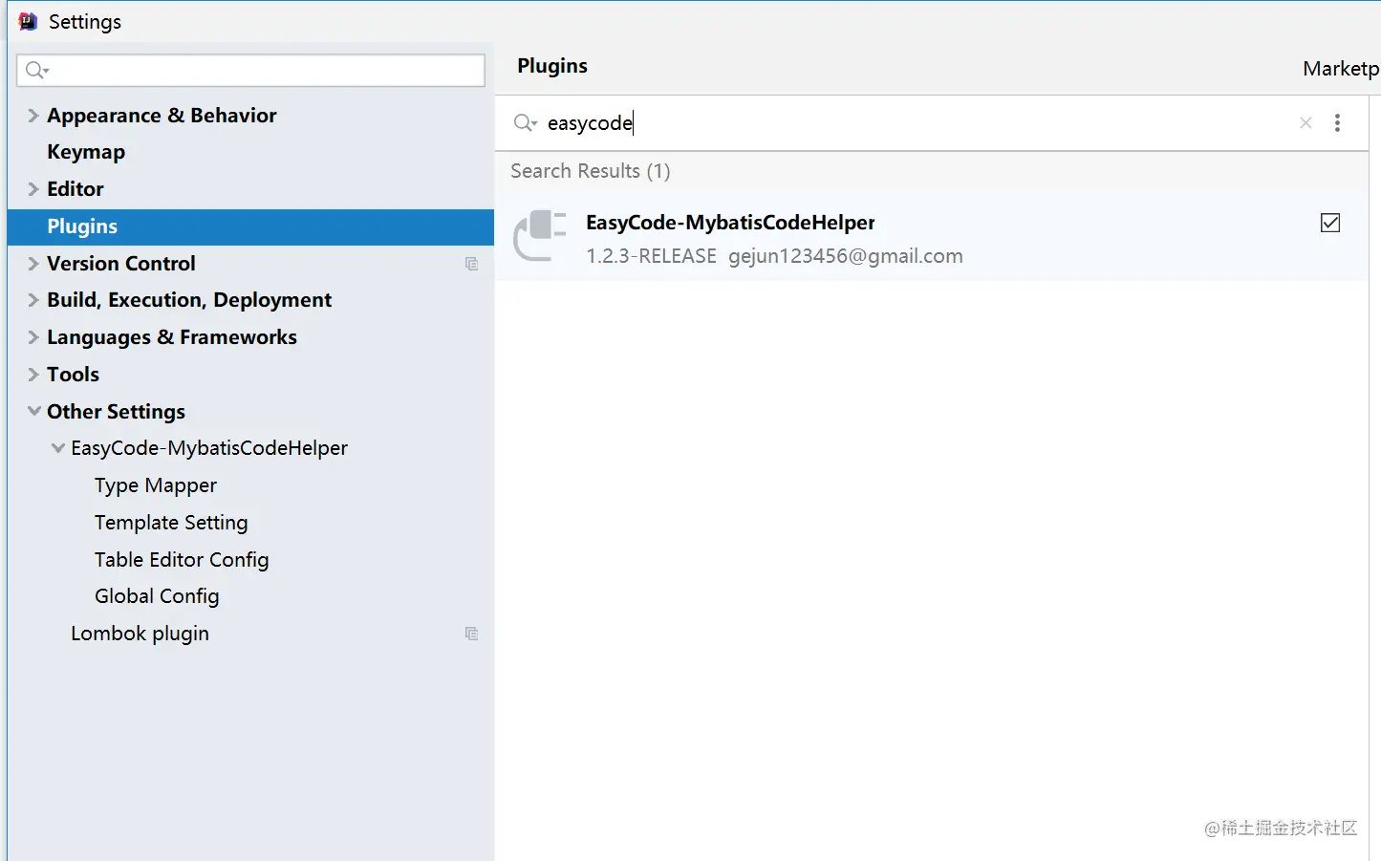The image size is (1381, 861).
Task: Expand Appearance & Behavior section
Action: pyautogui.click(x=33, y=116)
